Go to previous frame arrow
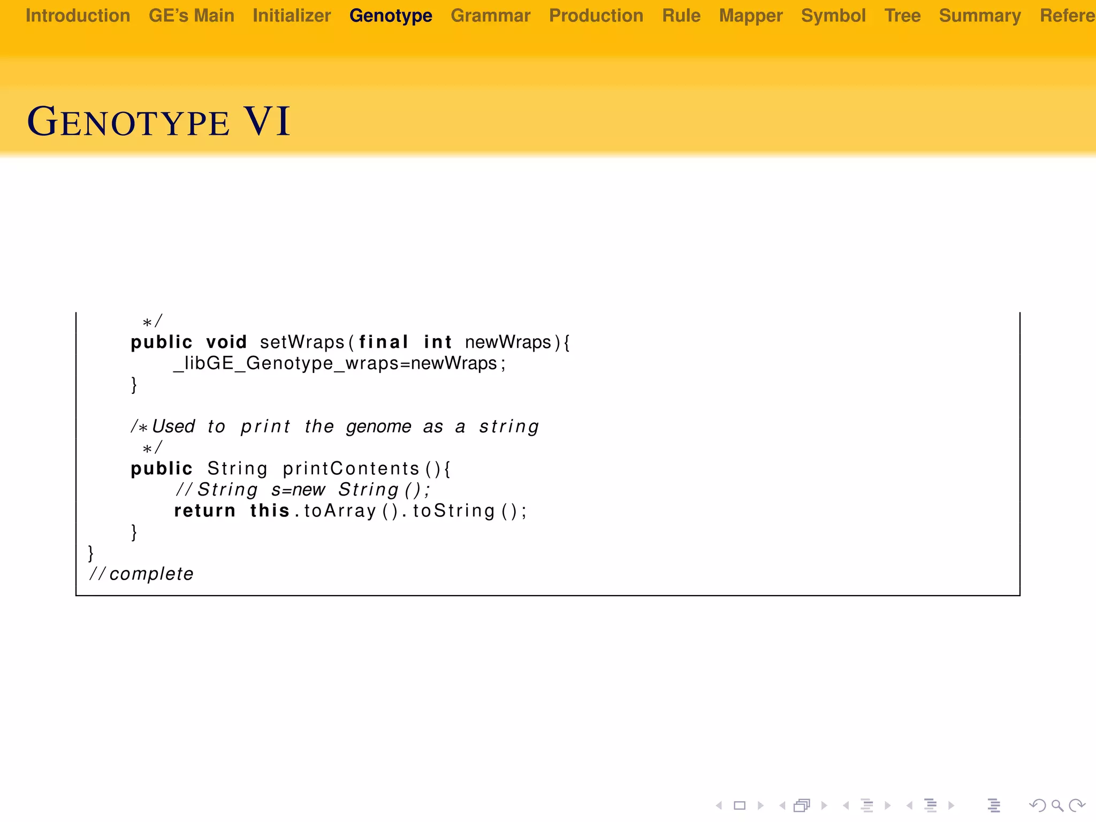 (x=782, y=805)
